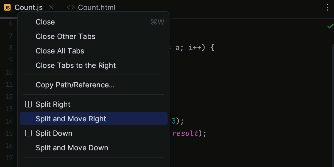The image size is (334, 167).
Task: Choose Split and Move Down
Action: click(72, 148)
